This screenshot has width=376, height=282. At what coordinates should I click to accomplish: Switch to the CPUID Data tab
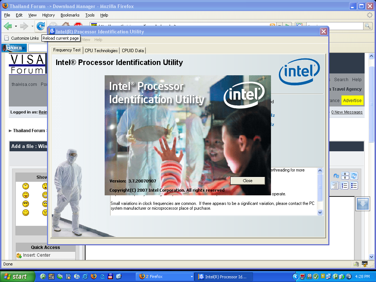[x=133, y=51]
